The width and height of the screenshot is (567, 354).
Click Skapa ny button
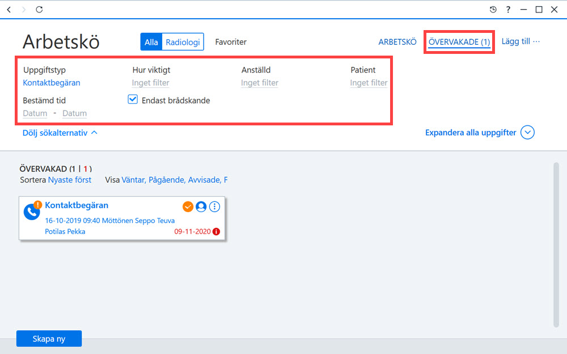[49, 339]
